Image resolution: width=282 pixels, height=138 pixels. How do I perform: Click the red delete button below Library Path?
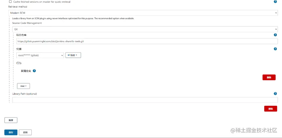(270, 109)
